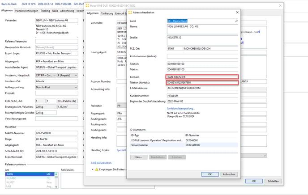Click the Beginn der Geschäftsbeziehung date field

[x=202, y=102]
